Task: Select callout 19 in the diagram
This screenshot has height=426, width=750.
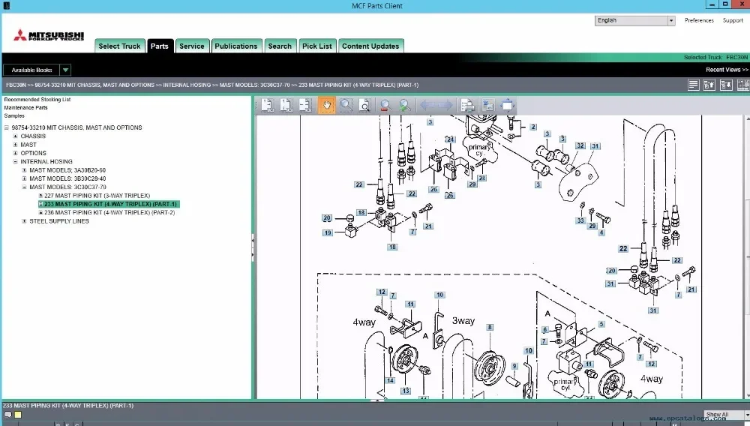Action: tap(327, 232)
